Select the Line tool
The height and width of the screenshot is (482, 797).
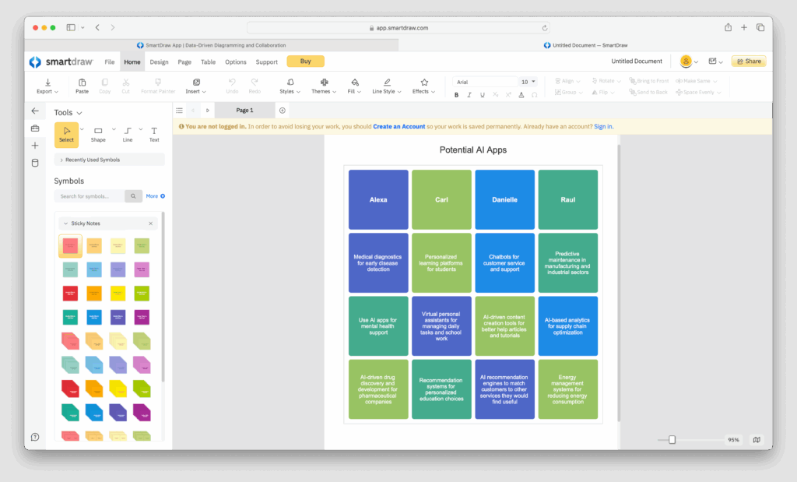(x=128, y=134)
